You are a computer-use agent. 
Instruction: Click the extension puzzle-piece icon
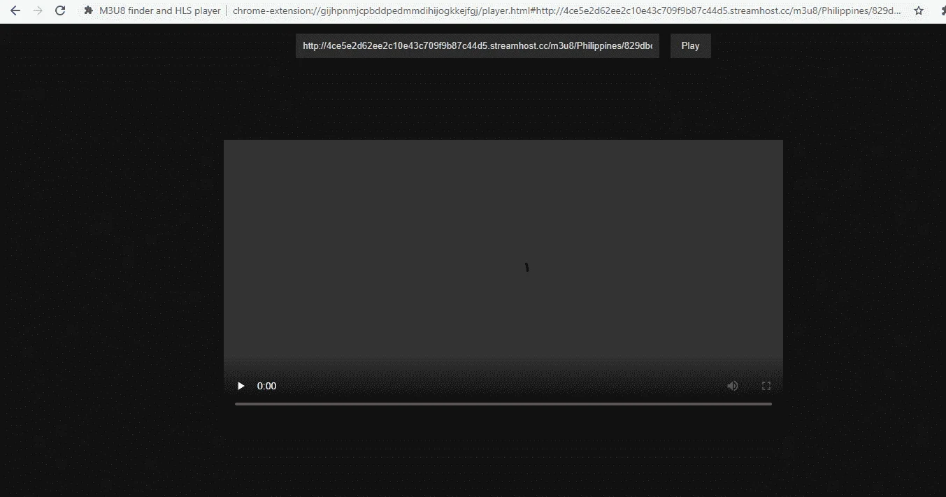pyautogui.click(x=88, y=10)
